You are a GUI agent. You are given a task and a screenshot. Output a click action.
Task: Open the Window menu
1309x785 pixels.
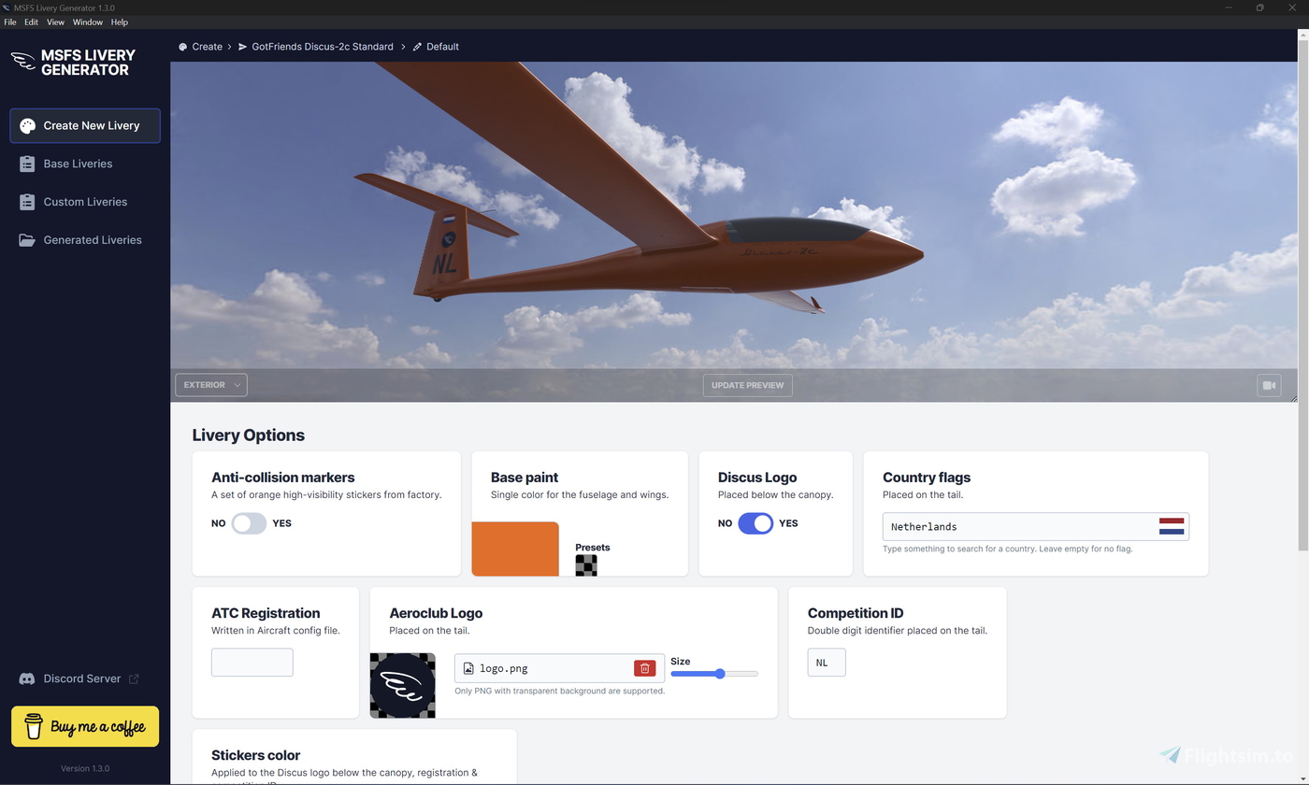point(87,21)
